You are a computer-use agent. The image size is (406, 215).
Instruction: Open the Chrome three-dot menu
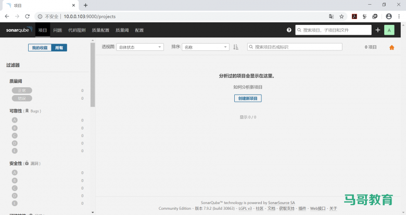[399, 16]
